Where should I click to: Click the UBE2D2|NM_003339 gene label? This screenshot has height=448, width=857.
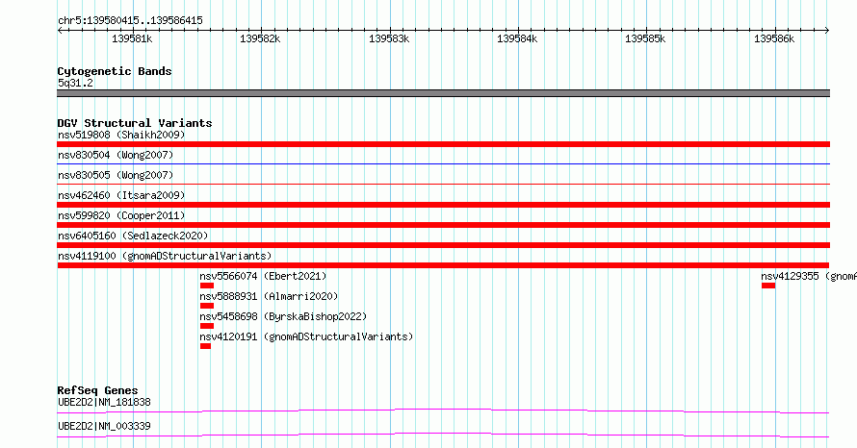coord(104,426)
